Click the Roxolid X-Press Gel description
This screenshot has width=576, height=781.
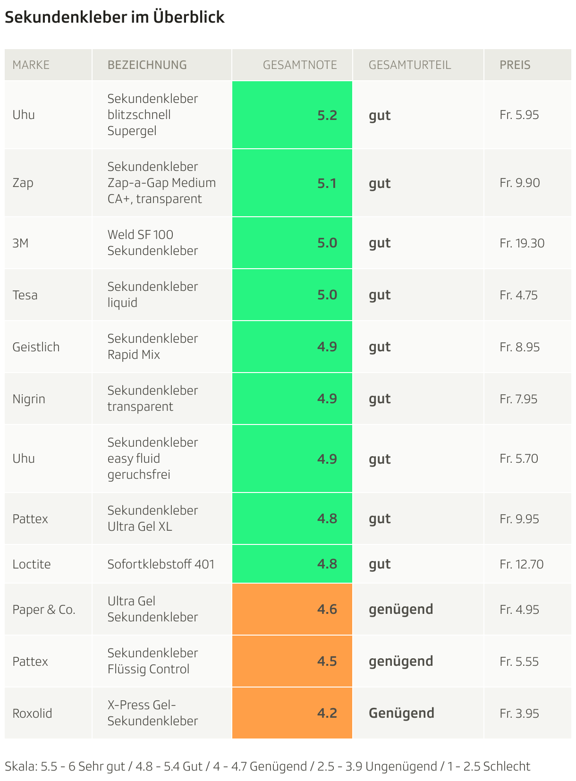click(152, 713)
